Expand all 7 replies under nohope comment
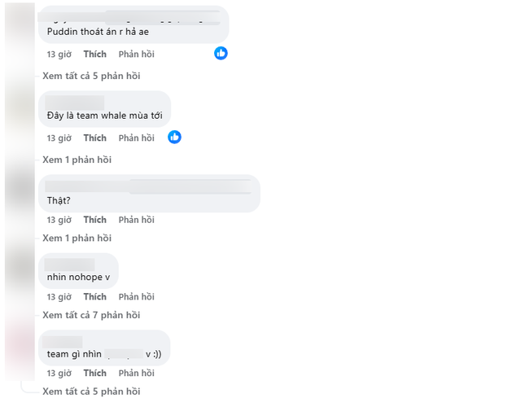The width and height of the screenshot is (521, 398). [91, 315]
